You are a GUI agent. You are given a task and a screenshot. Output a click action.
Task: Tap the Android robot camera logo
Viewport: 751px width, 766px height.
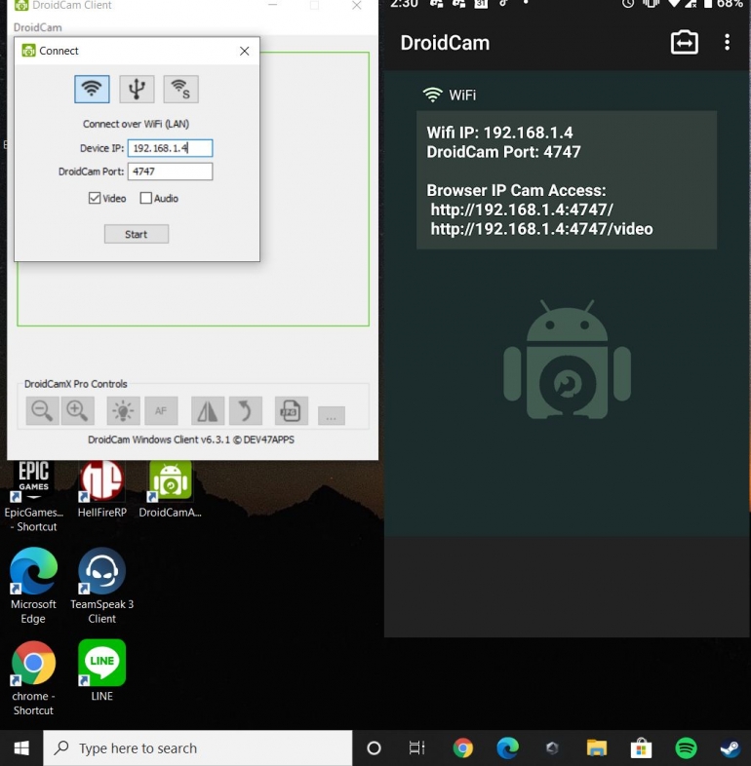568,360
